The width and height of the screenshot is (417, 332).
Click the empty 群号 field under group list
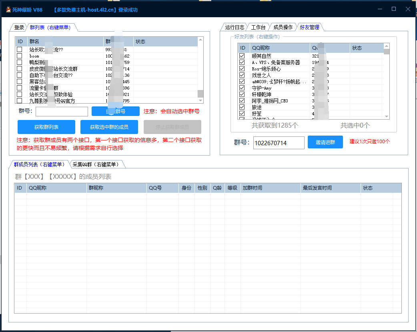[62, 111]
